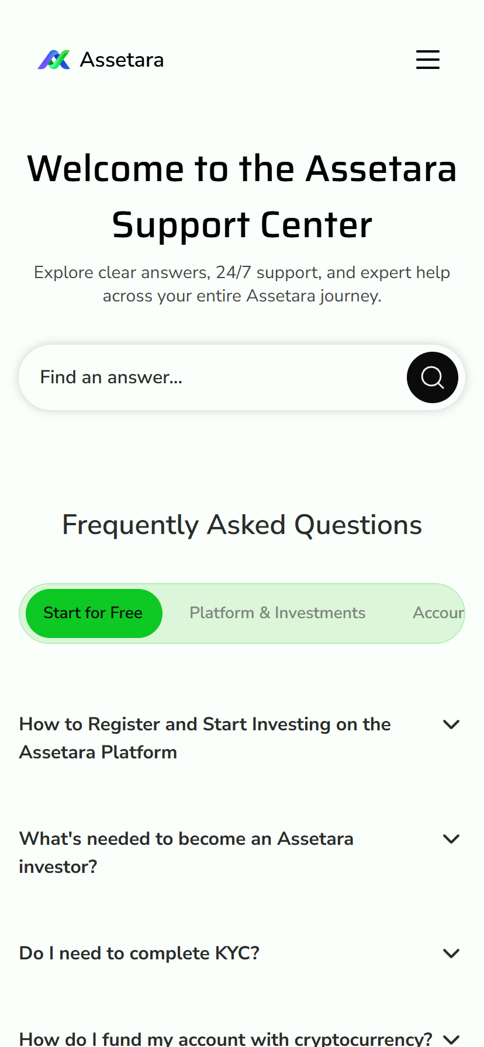Click the 'Find an answer...' search field
The width and height of the screenshot is (484, 1047).
click(175, 377)
